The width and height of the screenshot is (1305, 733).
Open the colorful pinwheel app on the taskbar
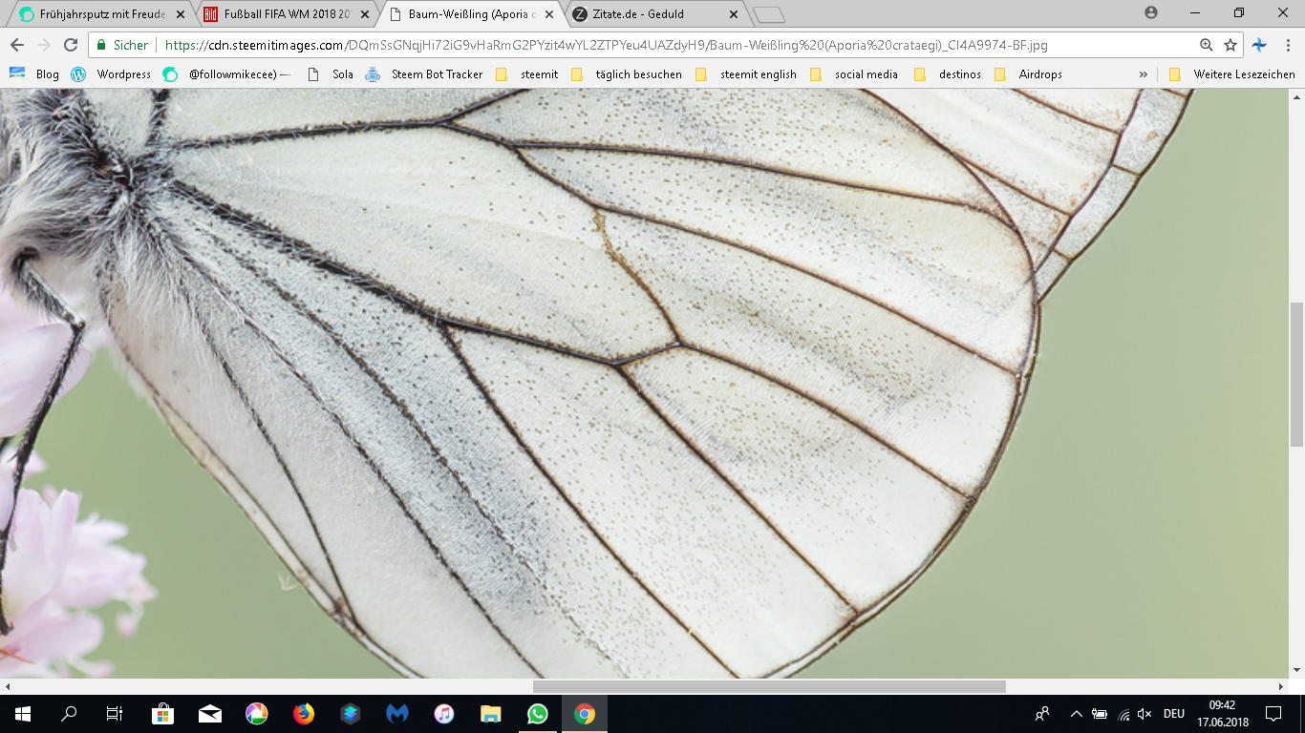[256, 714]
